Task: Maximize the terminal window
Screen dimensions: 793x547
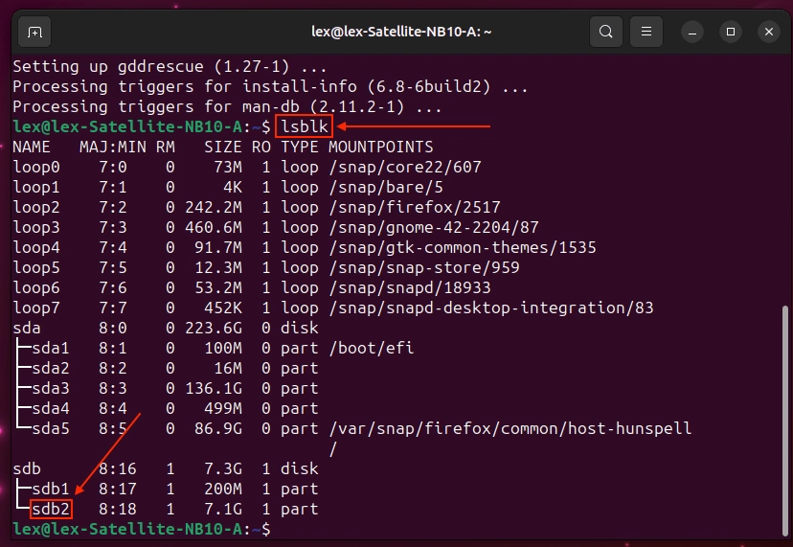Action: [x=732, y=32]
